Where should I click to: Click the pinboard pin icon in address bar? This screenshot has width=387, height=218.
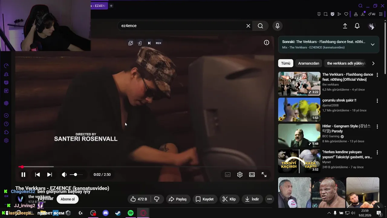[319, 14]
